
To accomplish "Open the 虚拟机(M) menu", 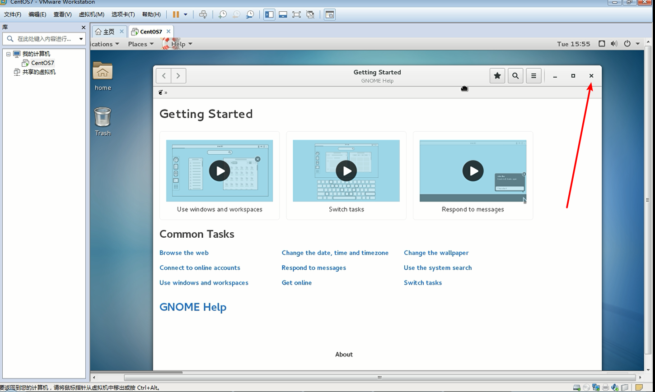I will 91,14.
